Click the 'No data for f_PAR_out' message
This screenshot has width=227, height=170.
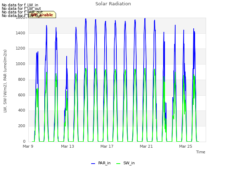[22, 12]
